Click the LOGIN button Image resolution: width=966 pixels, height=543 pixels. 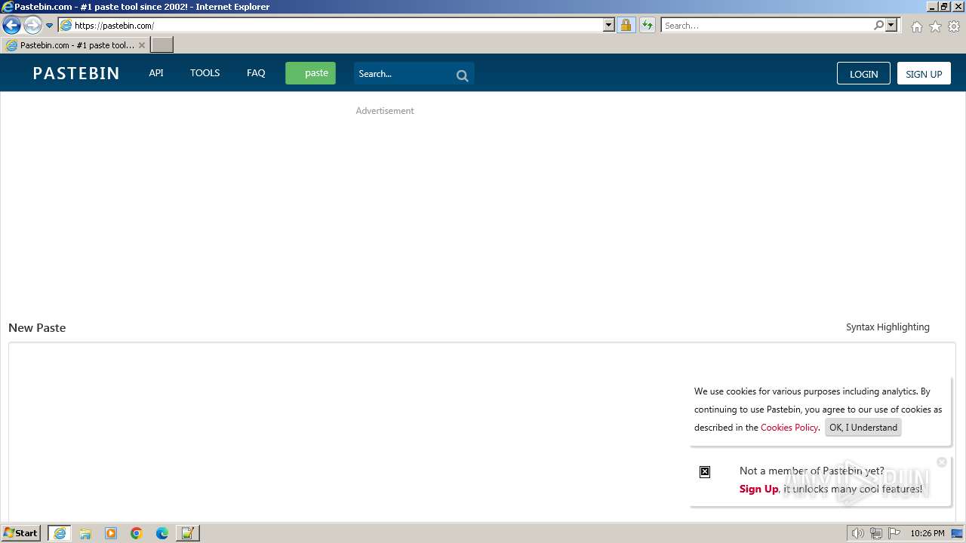tap(863, 73)
